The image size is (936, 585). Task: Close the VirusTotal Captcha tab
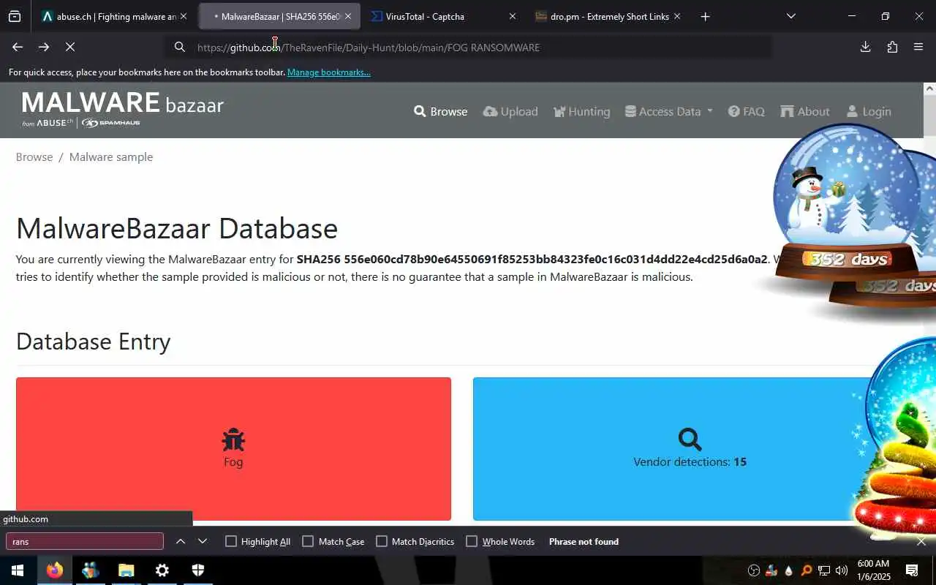click(512, 16)
